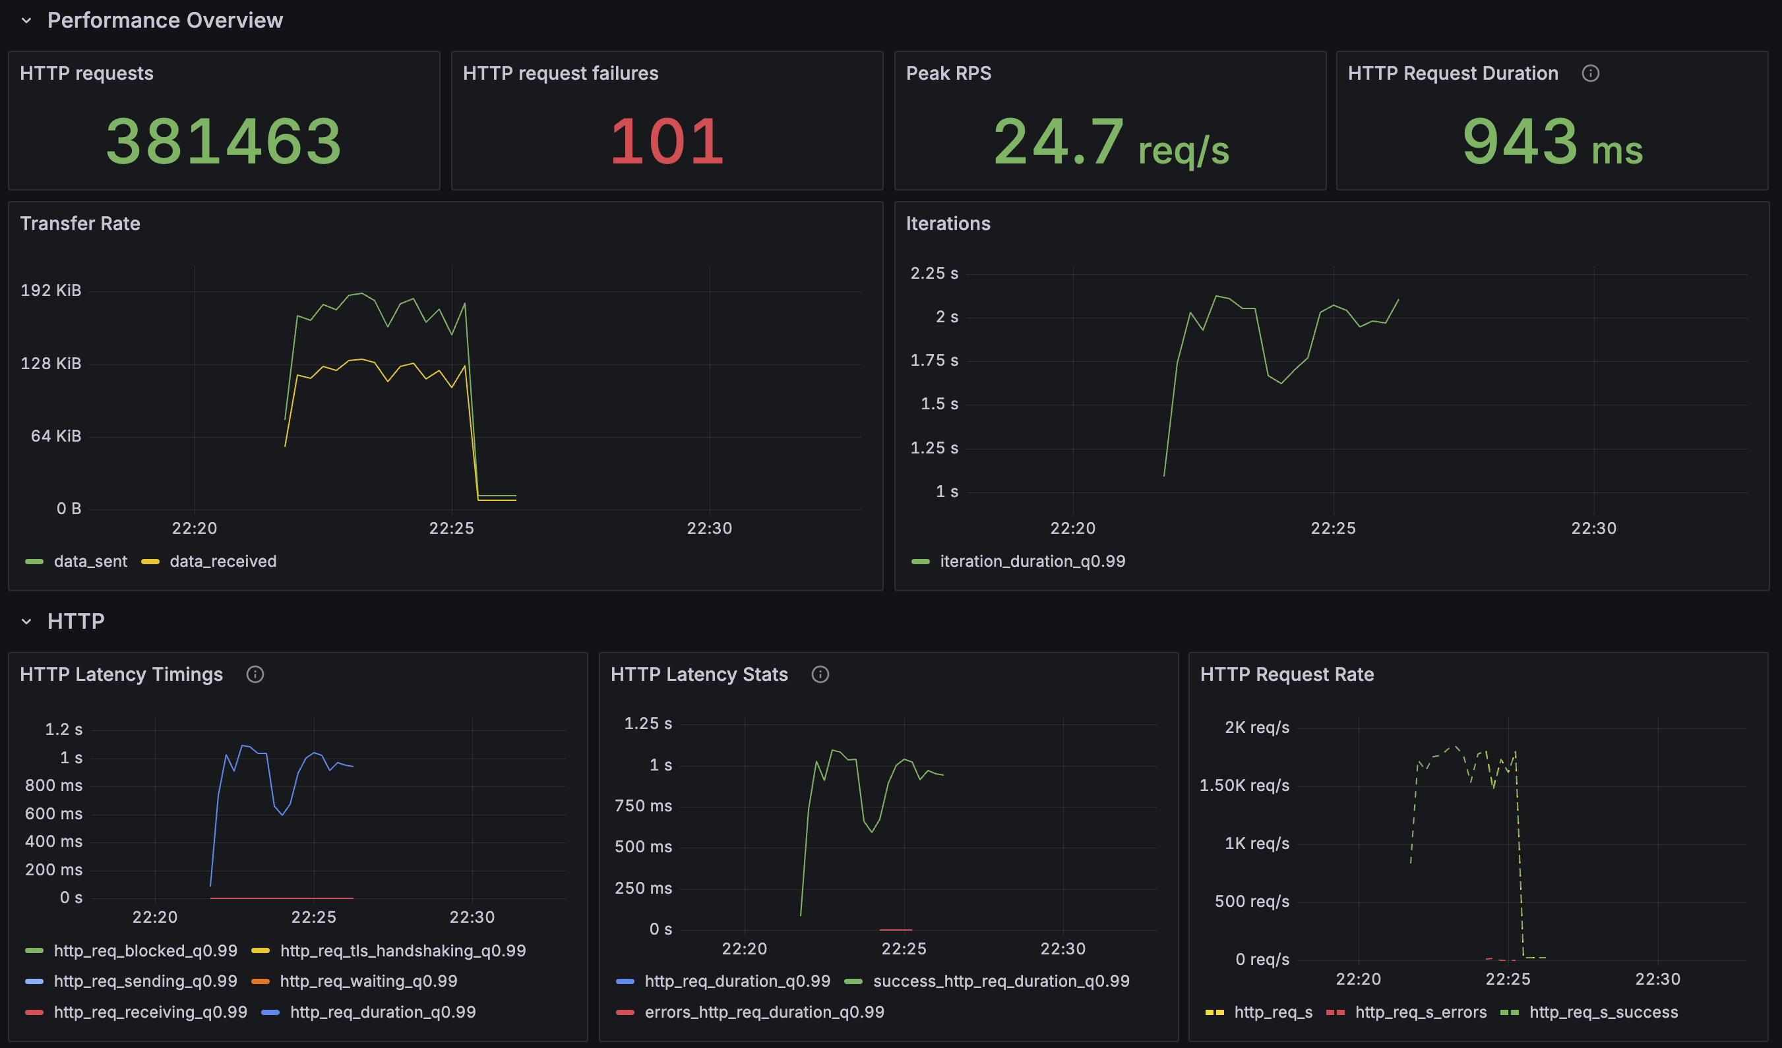Toggle data_received series in legend
The height and width of the screenshot is (1048, 1782).
click(x=223, y=561)
